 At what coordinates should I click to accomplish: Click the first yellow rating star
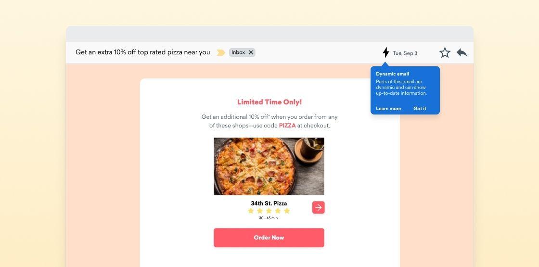251,211
